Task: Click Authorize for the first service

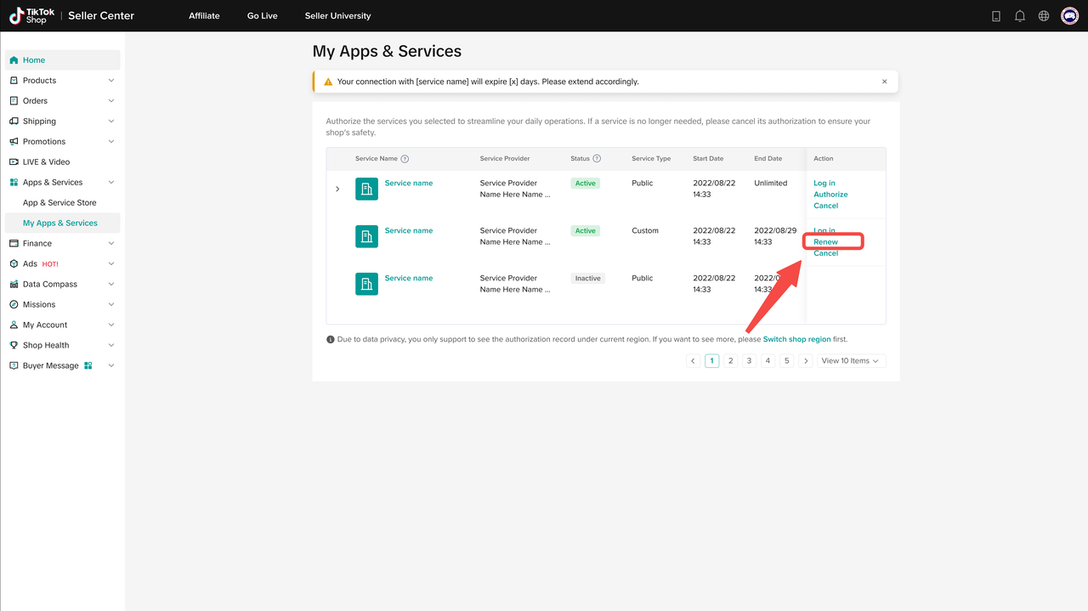Action: [830, 195]
